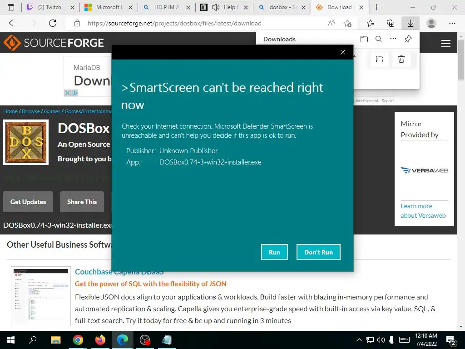Screen dimensions: 465x349
Task: Open the OBS Studio taskbar icon
Action: pos(145,340)
